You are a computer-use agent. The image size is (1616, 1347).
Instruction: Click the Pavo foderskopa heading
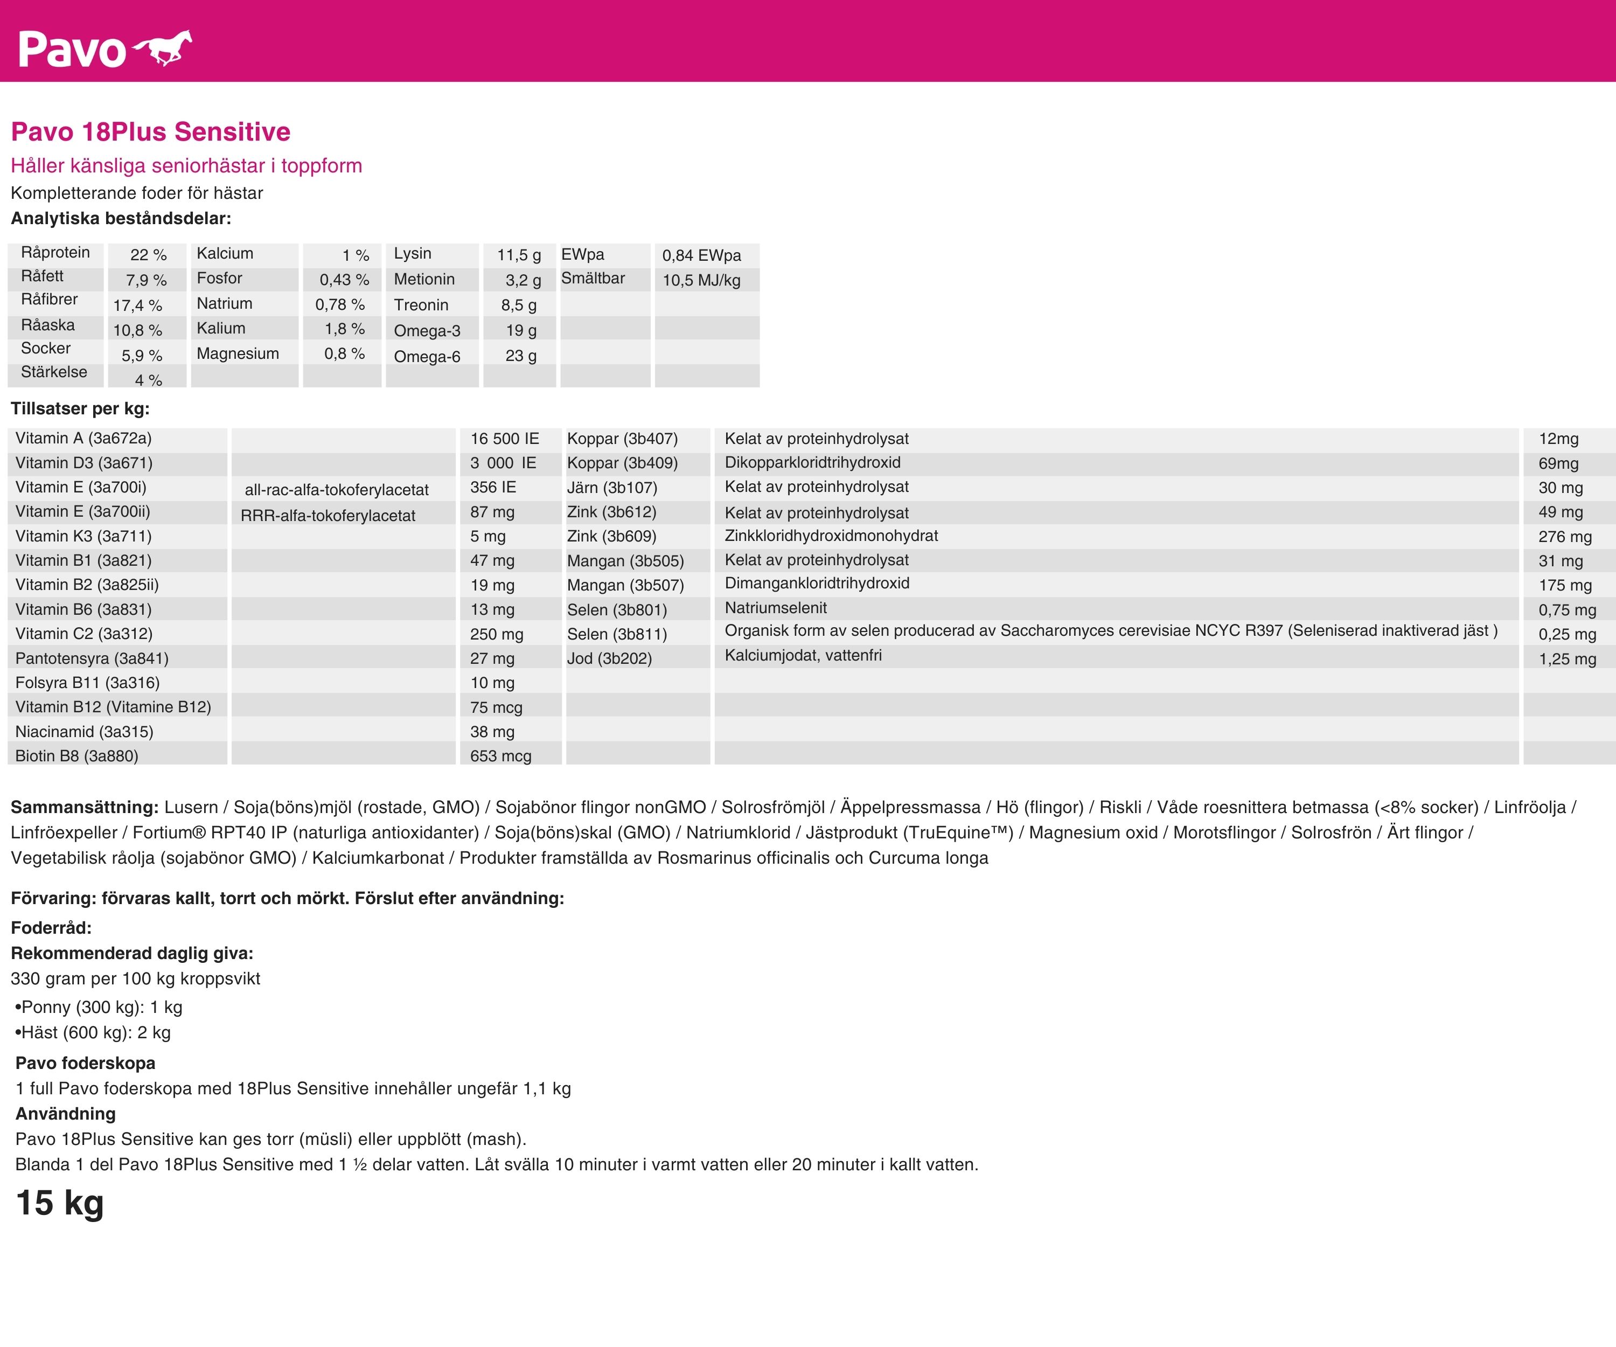click(86, 1063)
